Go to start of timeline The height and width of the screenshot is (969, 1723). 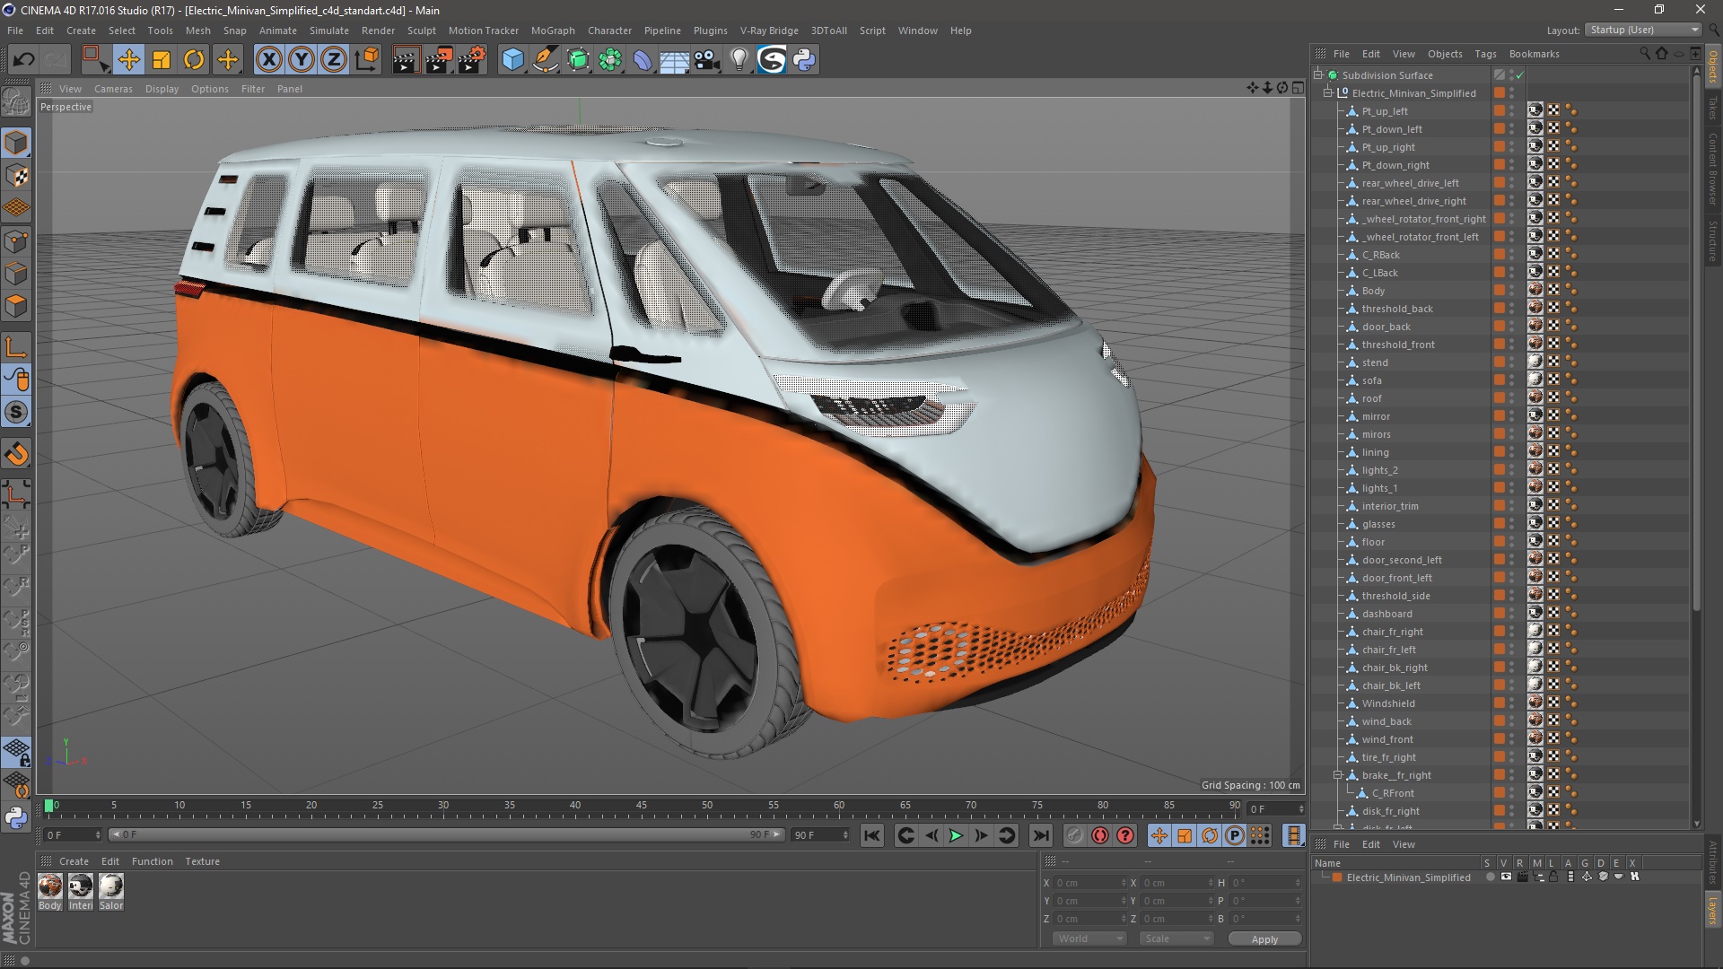tap(871, 836)
